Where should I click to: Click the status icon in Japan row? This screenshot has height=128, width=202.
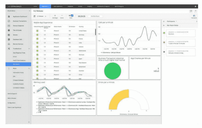(37, 59)
